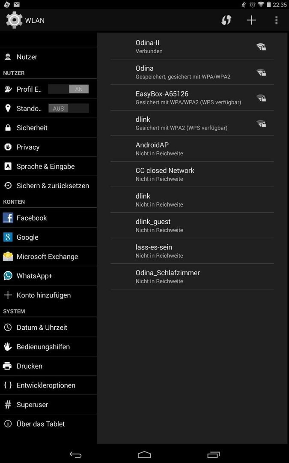Select dlink secured with WPA2
The image size is (289, 463).
click(x=192, y=123)
